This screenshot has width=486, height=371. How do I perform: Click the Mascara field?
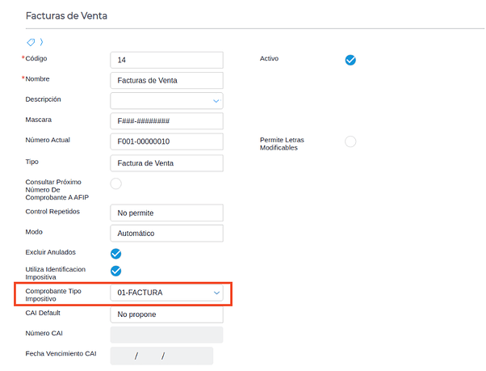tap(165, 121)
